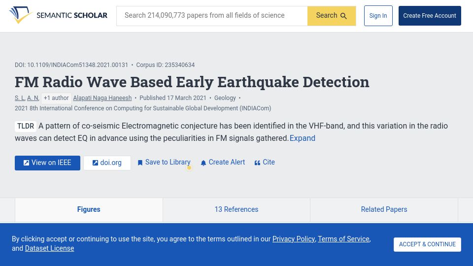Open Alapati Naga Haneesh author page
This screenshot has height=266, width=473.
[x=102, y=98]
